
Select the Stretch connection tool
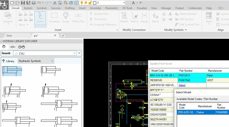[124, 18]
